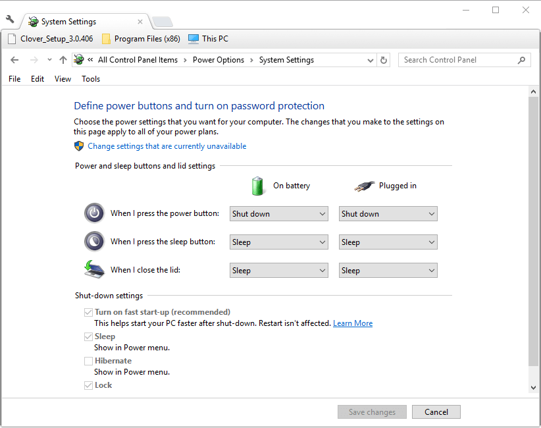The image size is (541, 428).
Task: Open sleep button On battery dropdown
Action: (279, 242)
